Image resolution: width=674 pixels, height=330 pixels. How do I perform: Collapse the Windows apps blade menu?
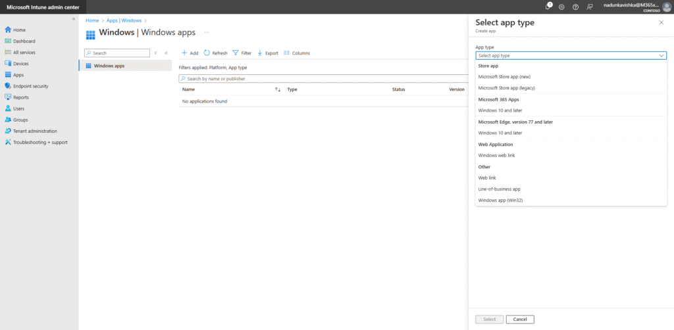(166, 53)
